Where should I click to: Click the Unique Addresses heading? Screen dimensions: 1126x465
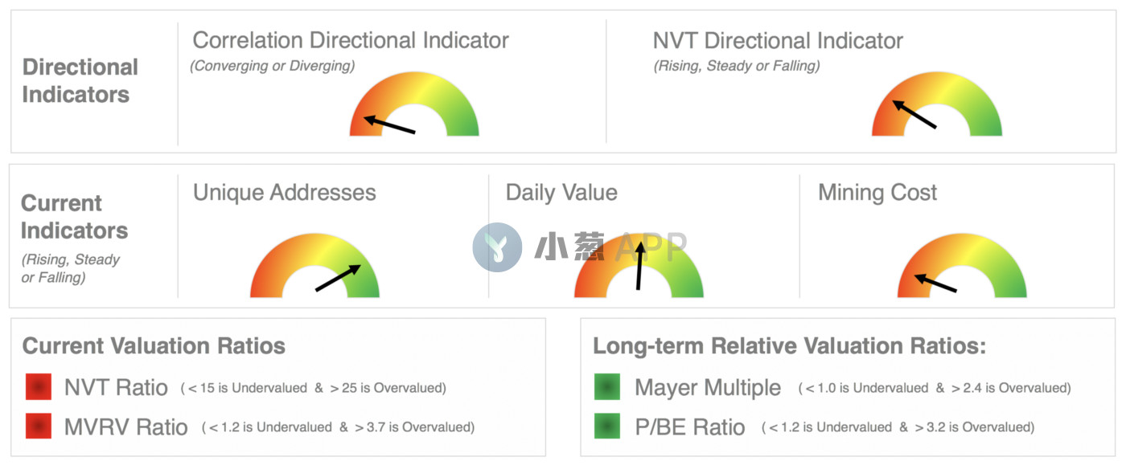(285, 193)
